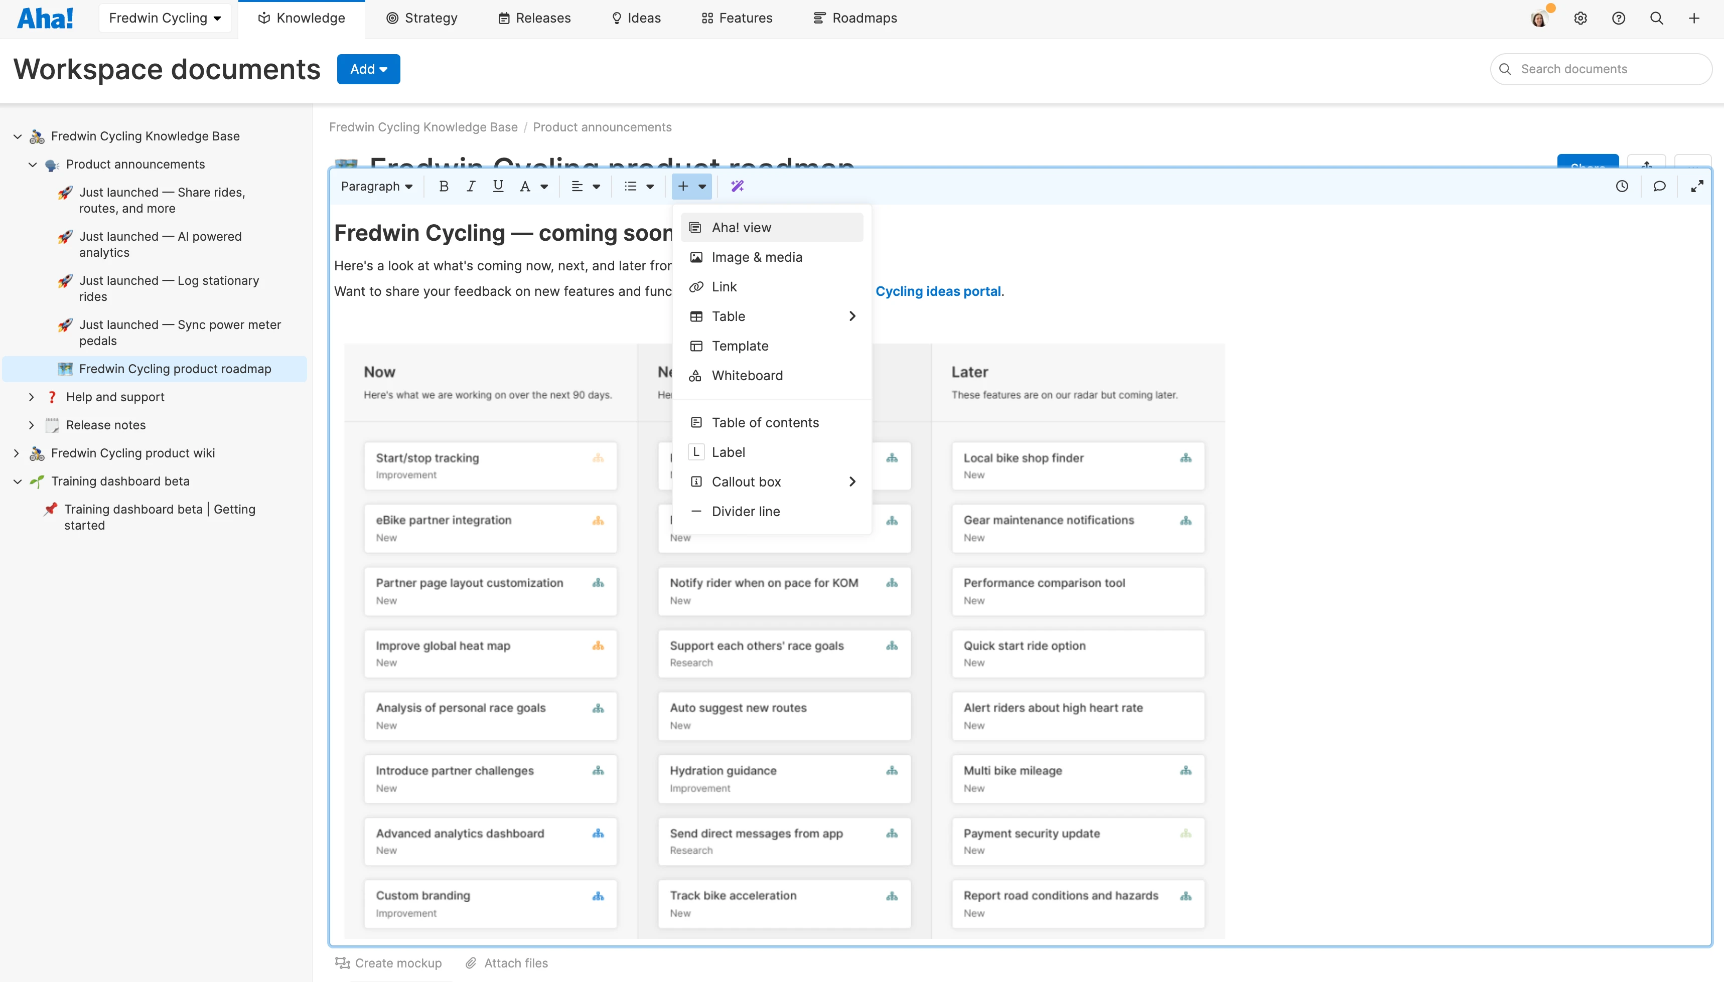1724x982 pixels.
Task: Open the Fredwin Cycling workspace dropdown
Action: point(165,18)
